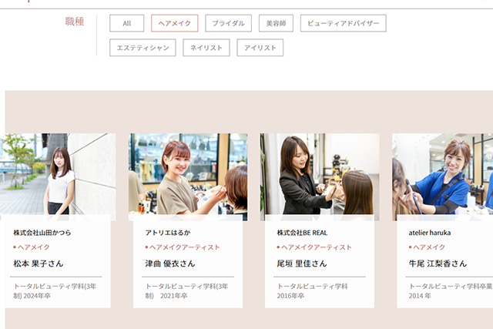Click the アトリエはるか company text
Screen dimensions: 493x329
point(169,232)
